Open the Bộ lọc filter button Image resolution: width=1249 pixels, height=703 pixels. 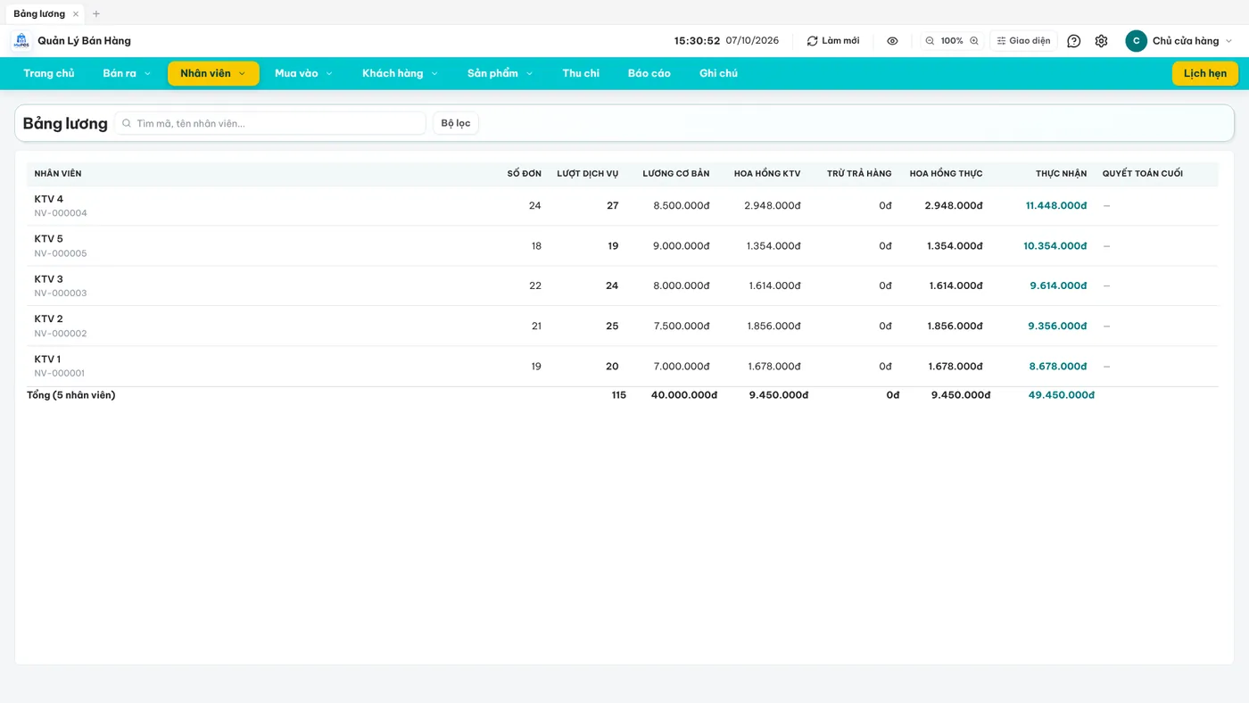(456, 123)
